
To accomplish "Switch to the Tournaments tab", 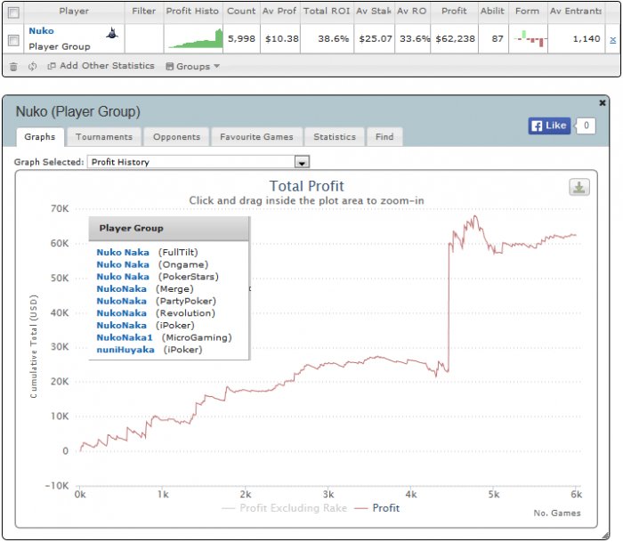I will coord(104,137).
